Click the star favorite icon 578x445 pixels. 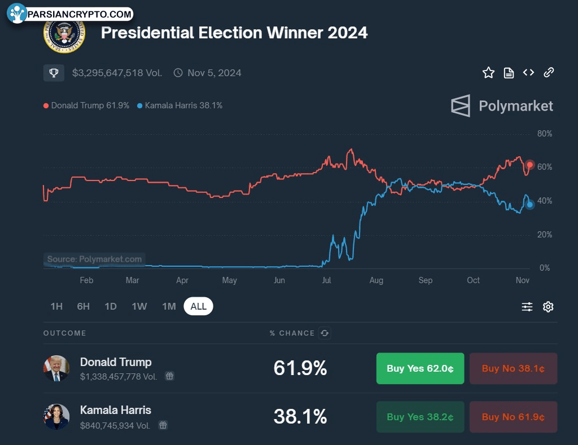(x=488, y=73)
